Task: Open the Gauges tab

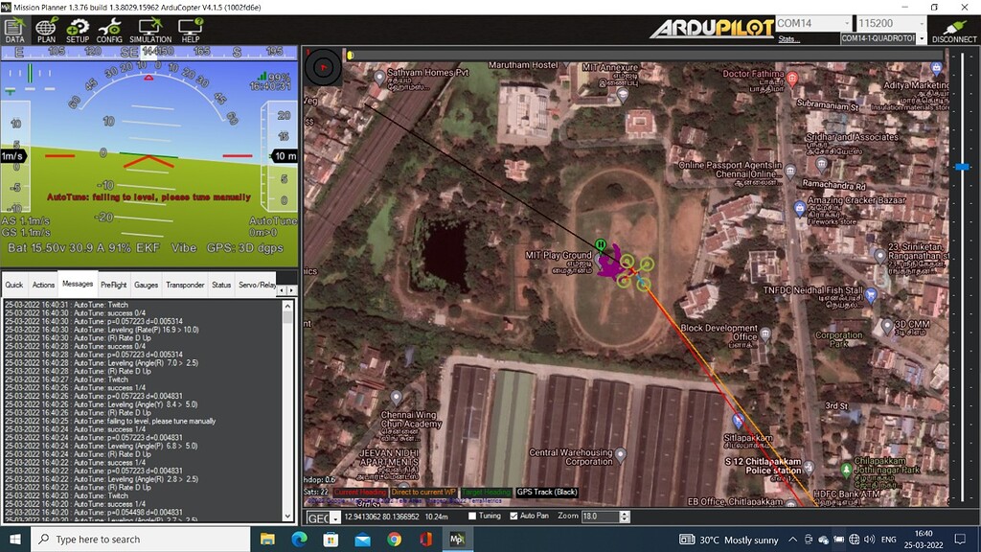Action: point(148,285)
